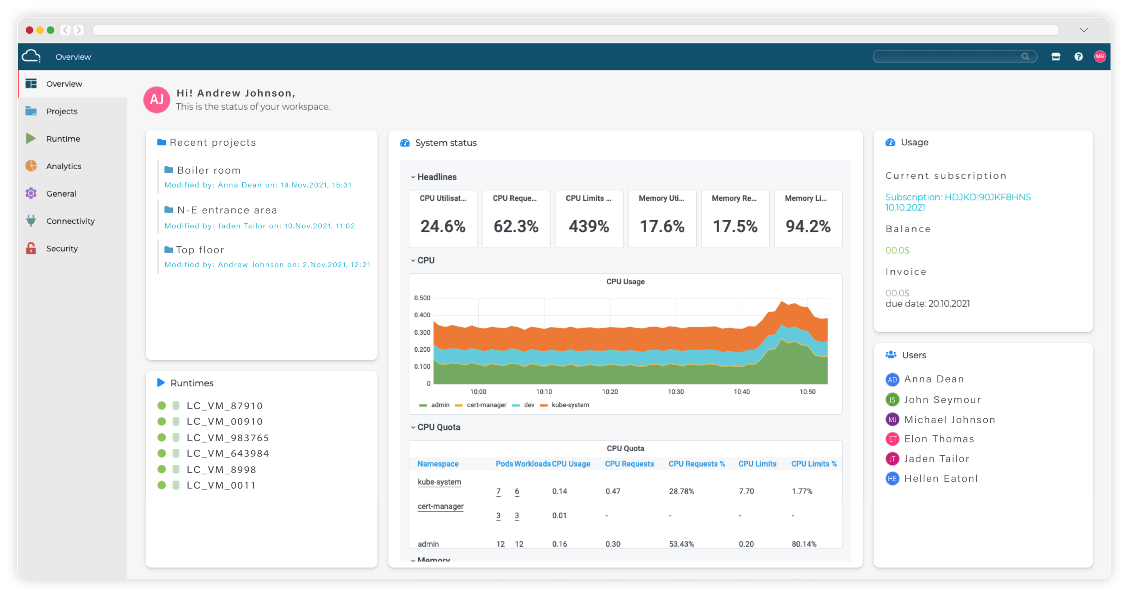Open kube-system namespace link
The width and height of the screenshot is (1128, 596).
(439, 482)
